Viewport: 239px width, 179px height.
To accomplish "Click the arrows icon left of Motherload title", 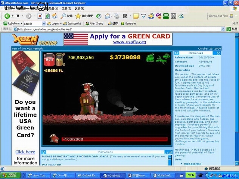I will coord(177,53).
